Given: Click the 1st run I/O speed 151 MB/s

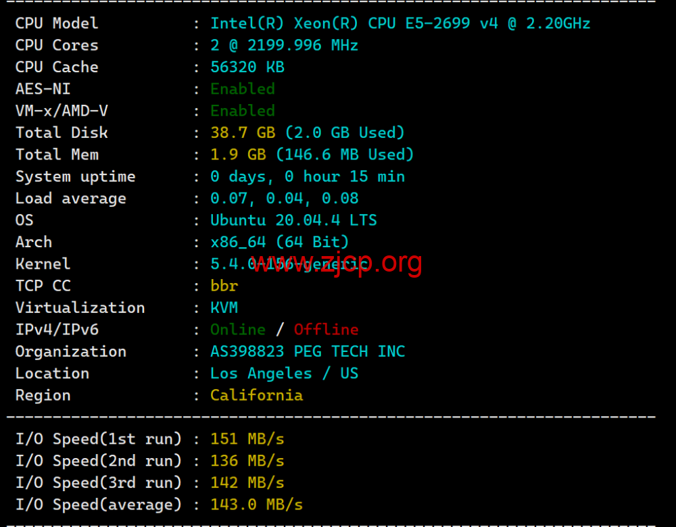Looking at the screenshot, I should tap(247, 439).
